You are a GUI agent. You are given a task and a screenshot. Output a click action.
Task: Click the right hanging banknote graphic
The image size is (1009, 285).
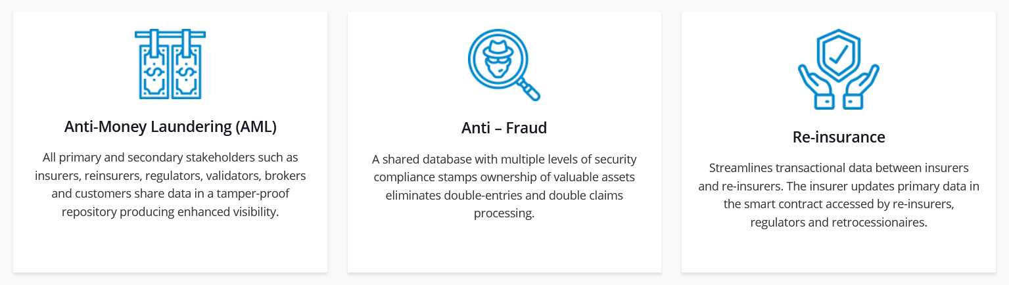coord(188,70)
